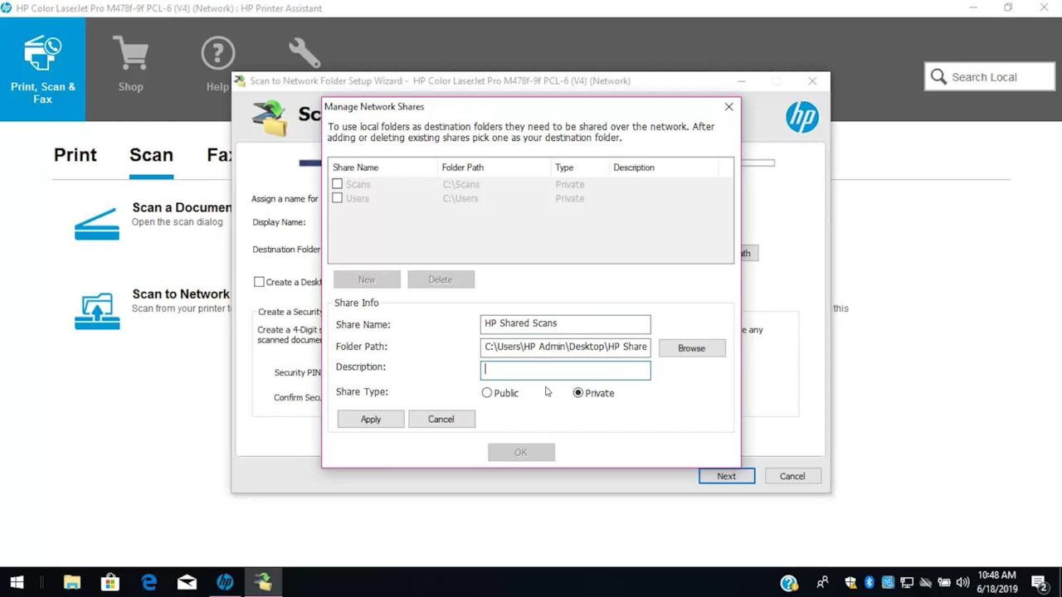
Task: Select the Private share type
Action: click(x=578, y=393)
